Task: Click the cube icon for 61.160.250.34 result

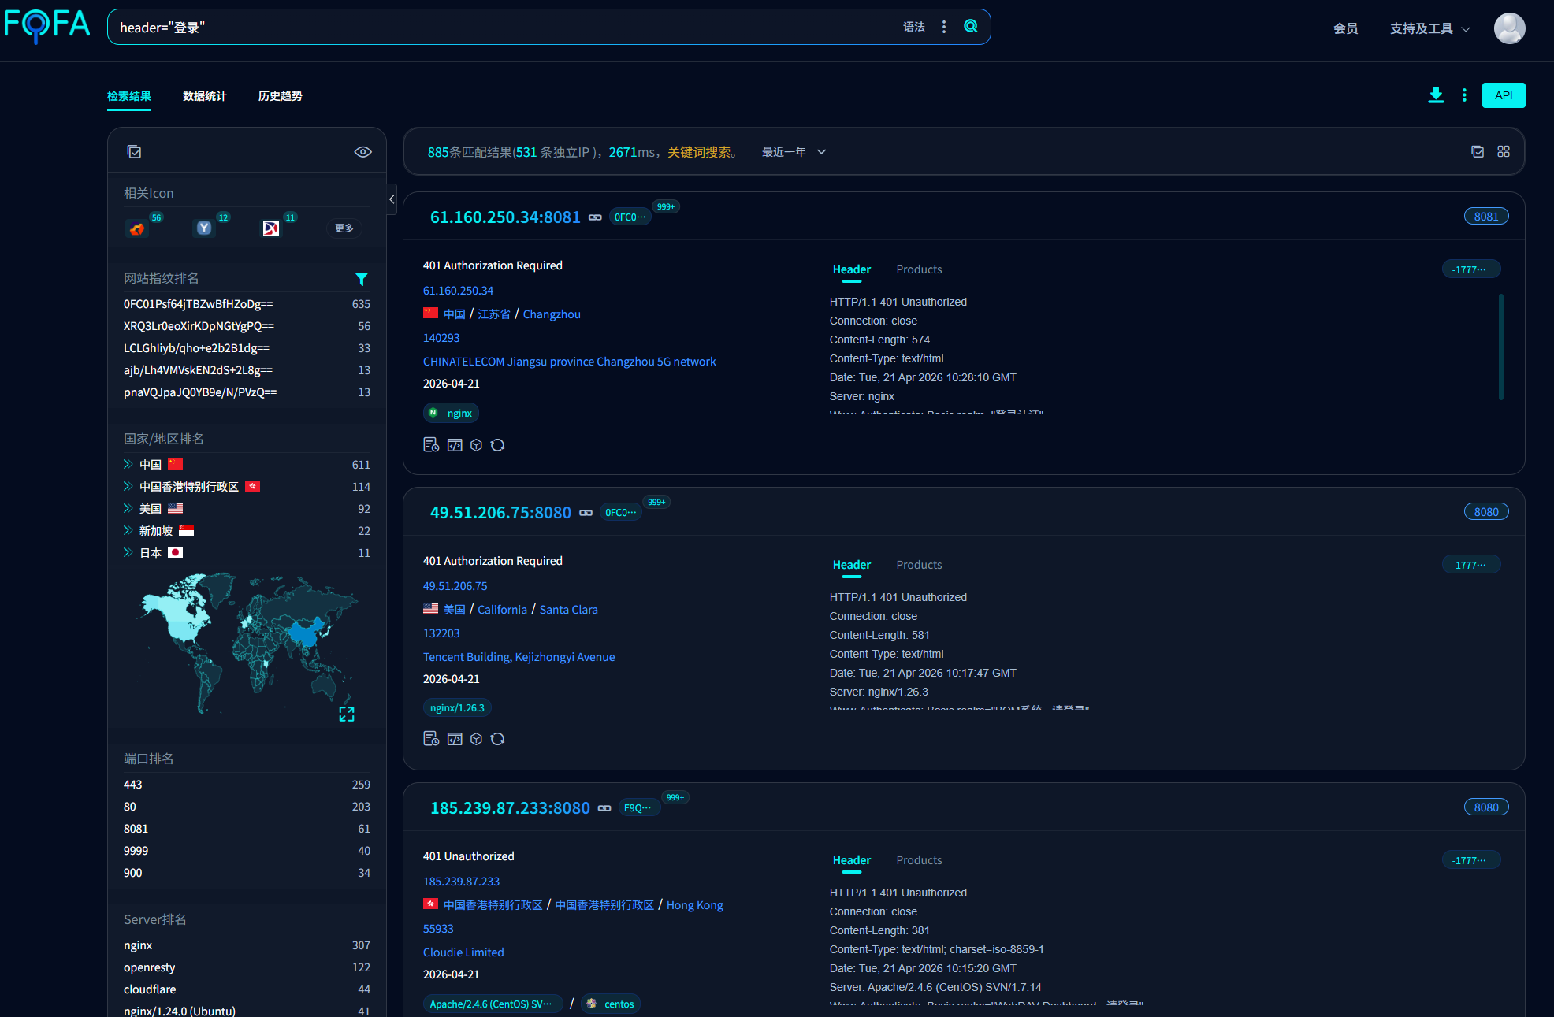Action: [x=476, y=445]
